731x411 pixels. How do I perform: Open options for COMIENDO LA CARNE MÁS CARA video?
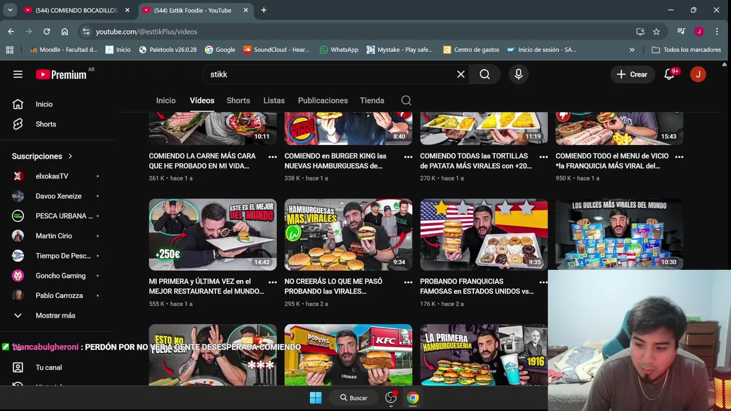pyautogui.click(x=272, y=156)
